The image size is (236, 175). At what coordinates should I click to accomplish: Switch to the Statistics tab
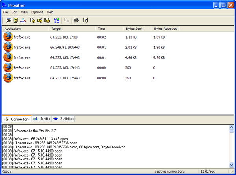(x=63, y=119)
